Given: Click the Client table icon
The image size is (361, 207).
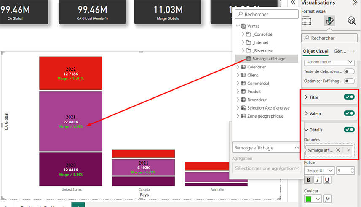Looking at the screenshot, I should pyautogui.click(x=243, y=75).
